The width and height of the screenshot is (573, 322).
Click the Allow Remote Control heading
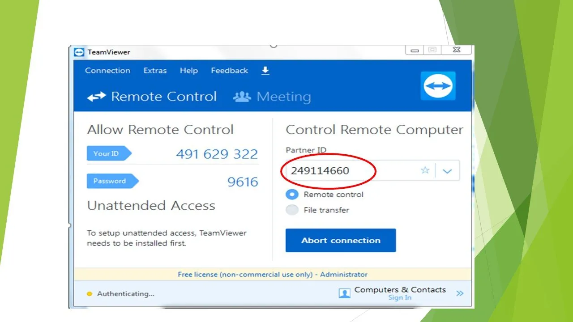(x=160, y=130)
